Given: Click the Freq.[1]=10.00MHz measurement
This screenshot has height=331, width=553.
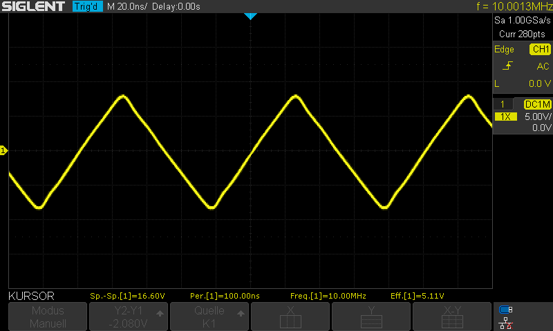Looking at the screenshot, I should pos(328,297).
